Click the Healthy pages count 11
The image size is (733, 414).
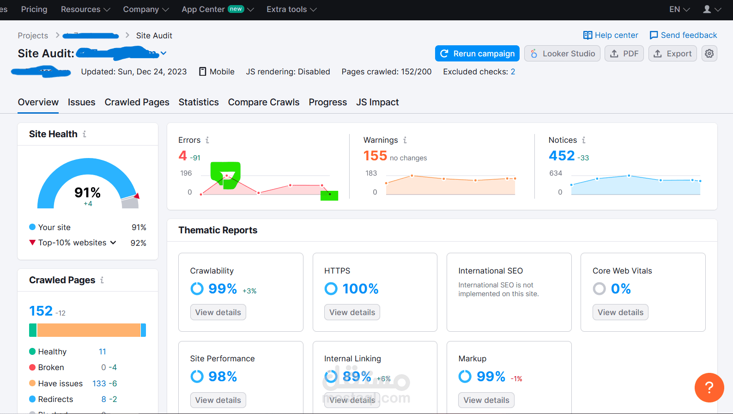[x=103, y=352]
